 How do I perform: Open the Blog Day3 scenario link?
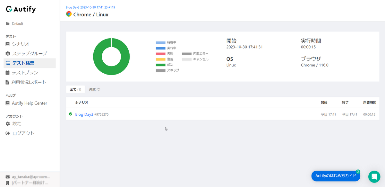pyautogui.click(x=84, y=114)
